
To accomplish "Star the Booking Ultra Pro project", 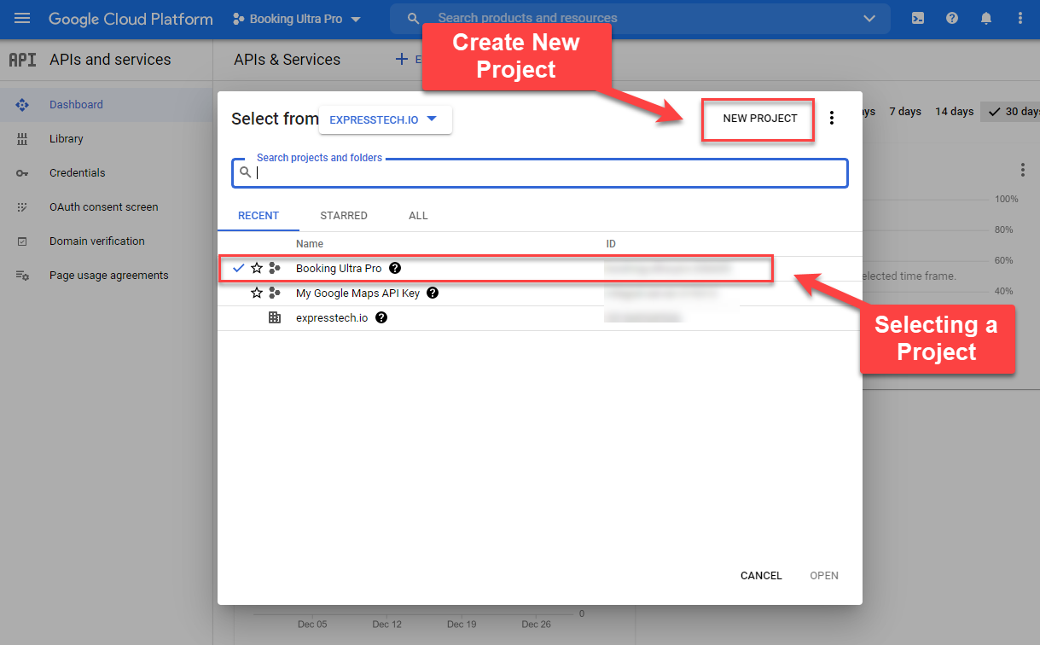I will (x=257, y=268).
